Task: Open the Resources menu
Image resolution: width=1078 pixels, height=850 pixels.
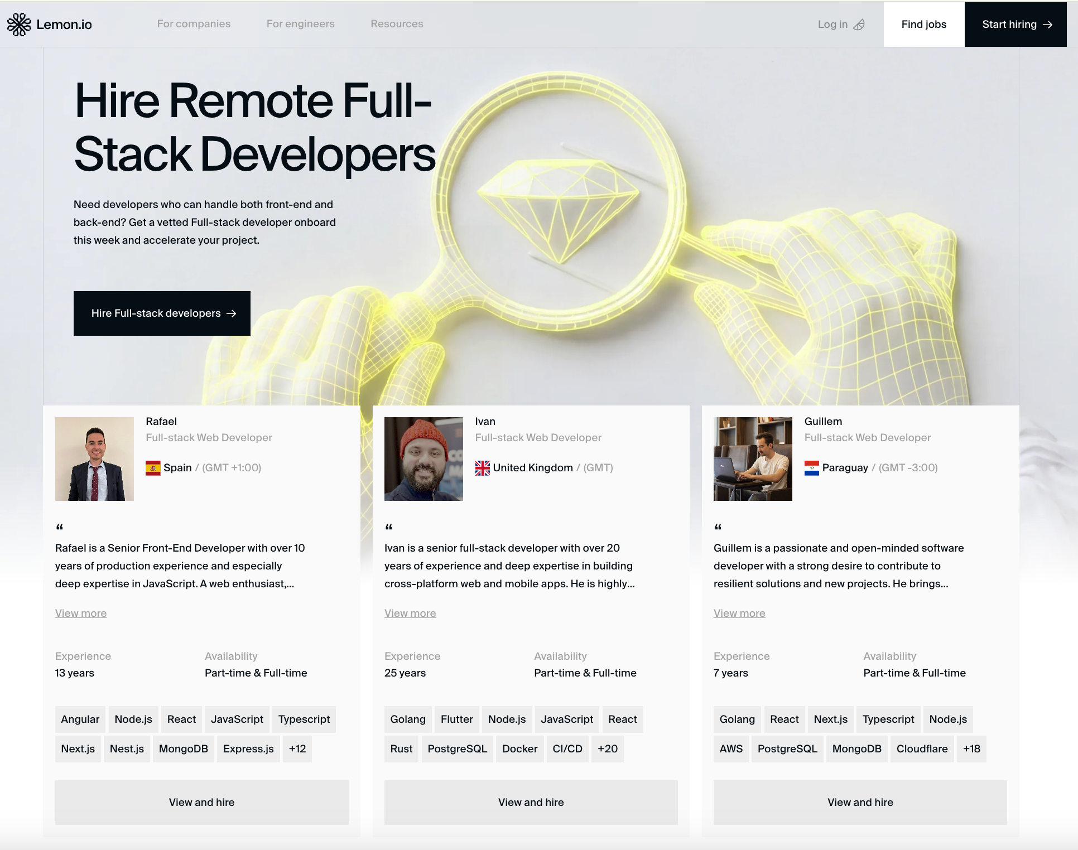Action: click(397, 24)
